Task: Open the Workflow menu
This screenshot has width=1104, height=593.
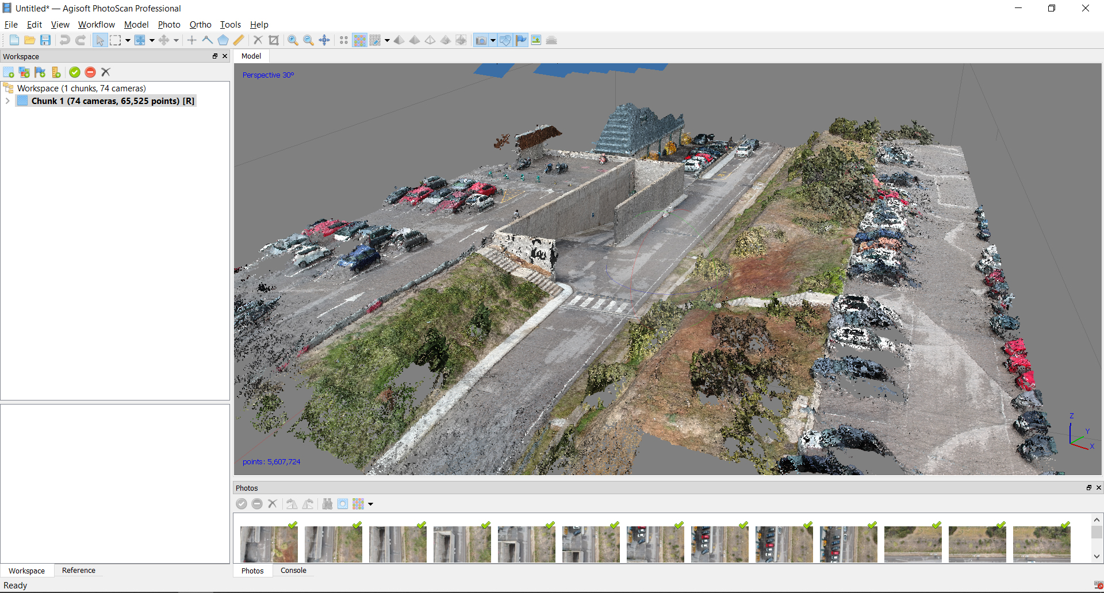Action: (x=96, y=25)
